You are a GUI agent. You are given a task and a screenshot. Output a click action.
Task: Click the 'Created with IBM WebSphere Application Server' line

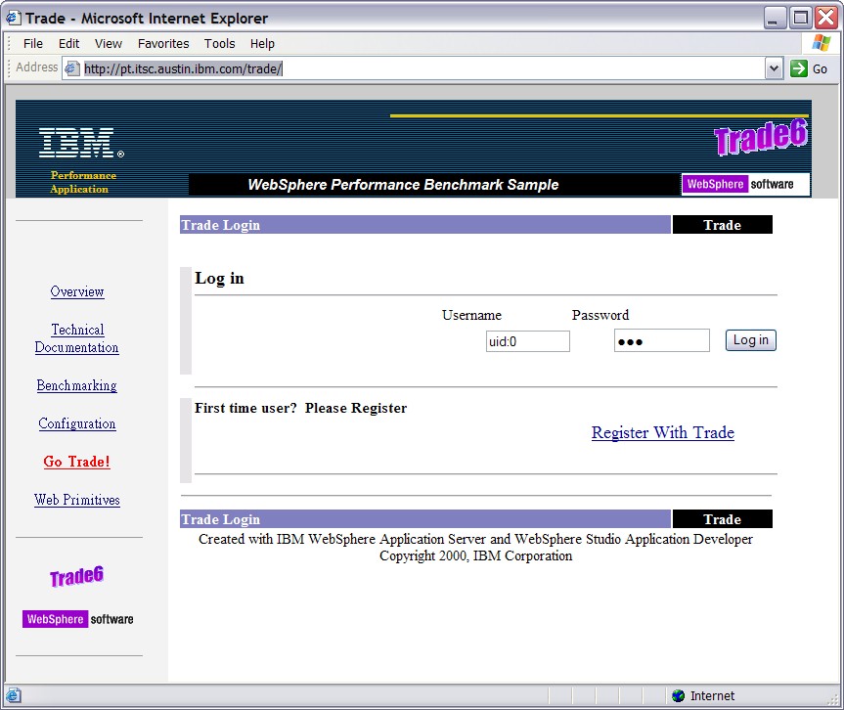(x=476, y=539)
